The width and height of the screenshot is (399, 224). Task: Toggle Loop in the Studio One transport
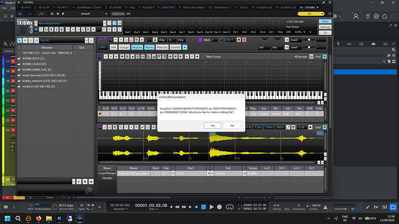230,207
